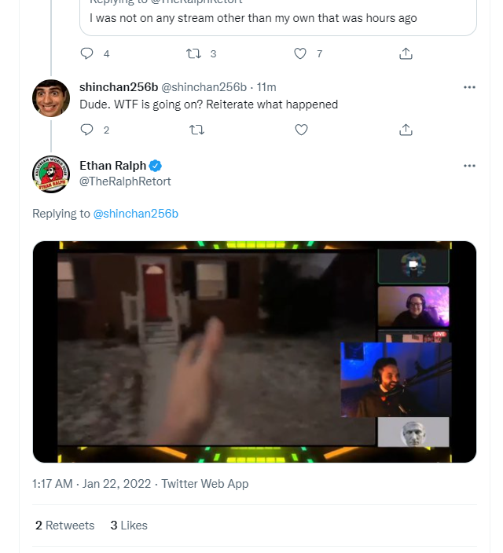Like shinchan256b's tweet
This screenshot has height=553, width=503.
301,130
